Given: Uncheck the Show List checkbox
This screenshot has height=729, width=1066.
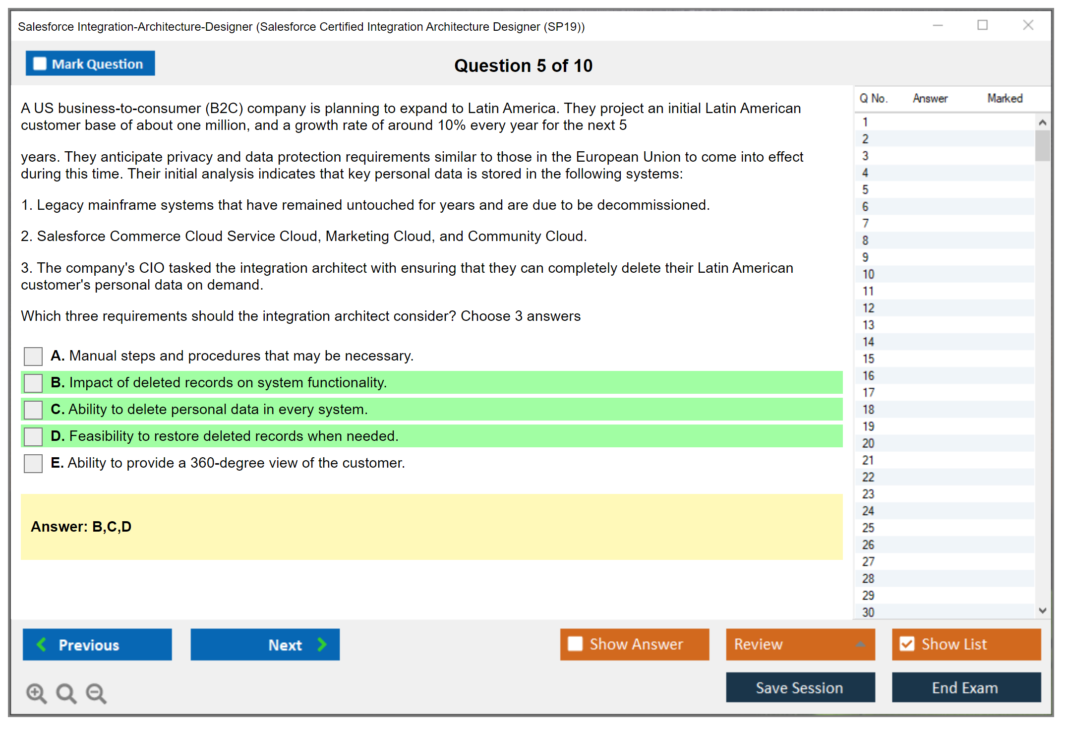Looking at the screenshot, I should (907, 644).
